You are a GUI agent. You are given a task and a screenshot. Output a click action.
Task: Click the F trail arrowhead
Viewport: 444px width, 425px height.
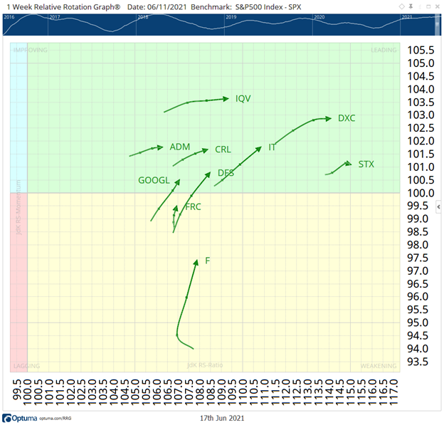(196, 263)
